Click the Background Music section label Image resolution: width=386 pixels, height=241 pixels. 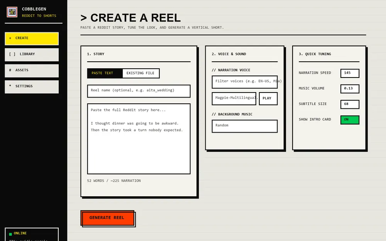click(x=232, y=115)
